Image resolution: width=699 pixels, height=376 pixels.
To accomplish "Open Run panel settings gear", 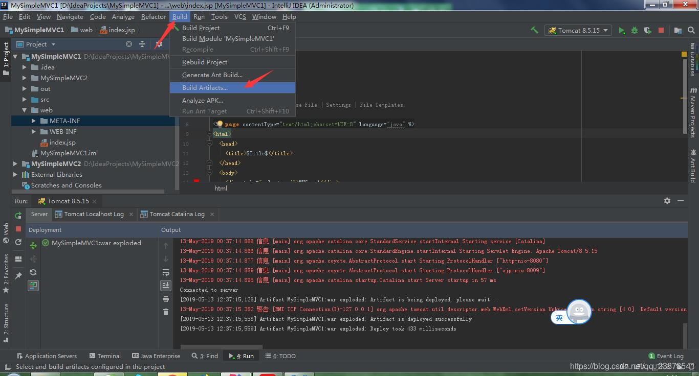I will 667,201.
